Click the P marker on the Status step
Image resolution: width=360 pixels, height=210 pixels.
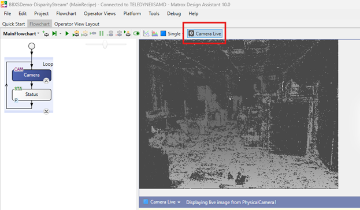[16, 100]
